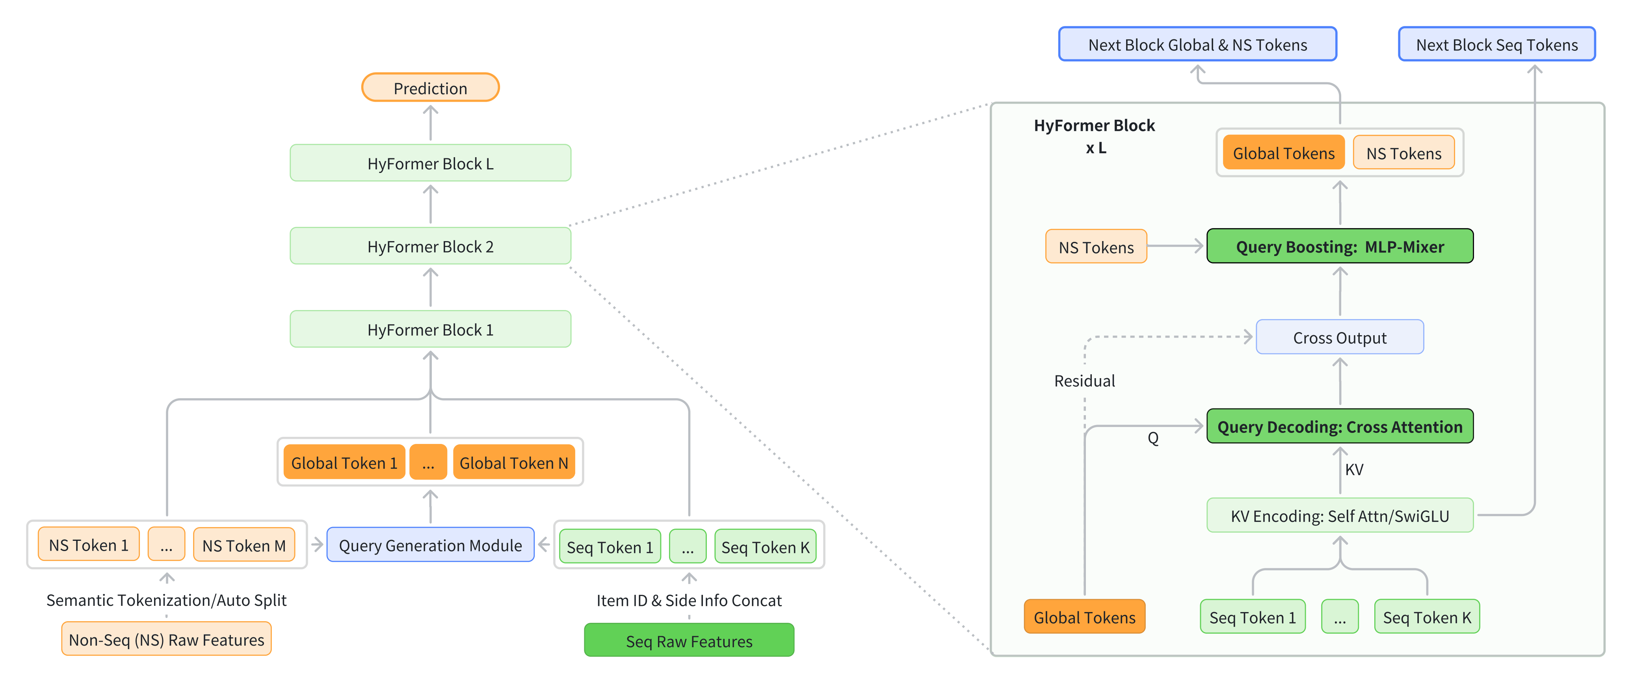Click the Cross Output node

[1339, 338]
